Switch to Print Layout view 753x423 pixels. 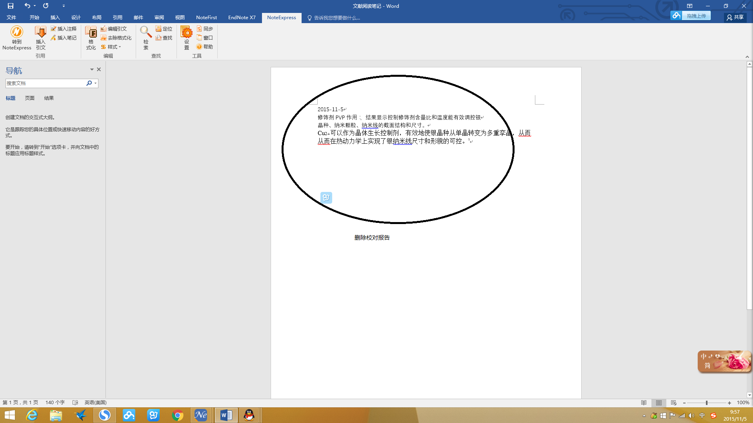[659, 403]
